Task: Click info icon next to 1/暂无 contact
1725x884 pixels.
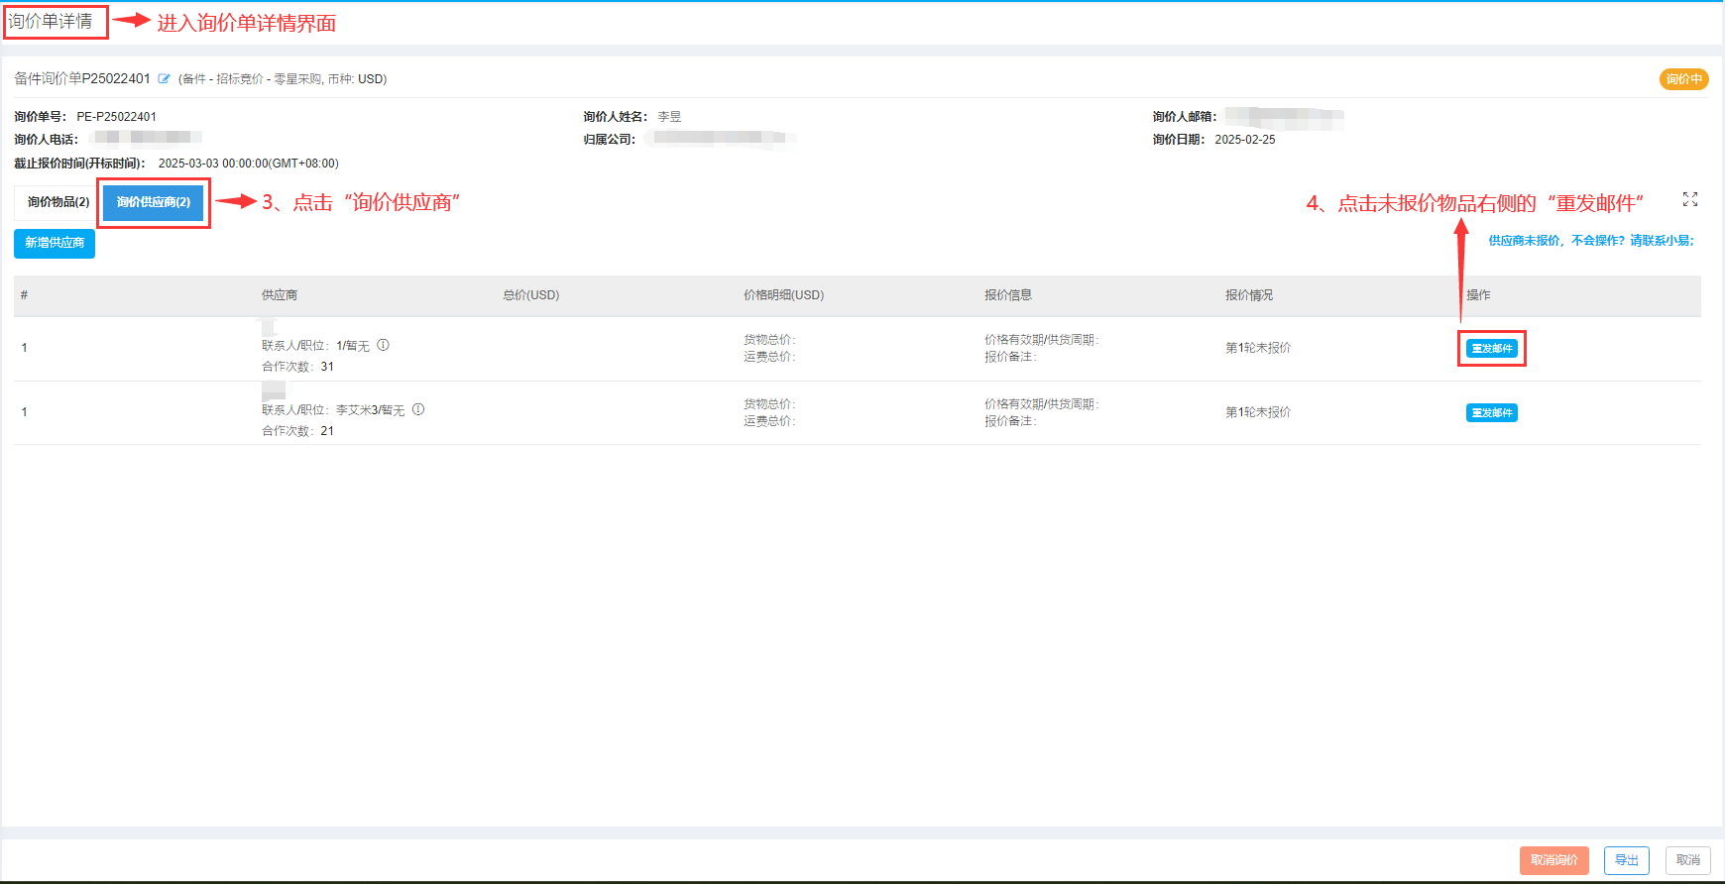Action: (383, 345)
